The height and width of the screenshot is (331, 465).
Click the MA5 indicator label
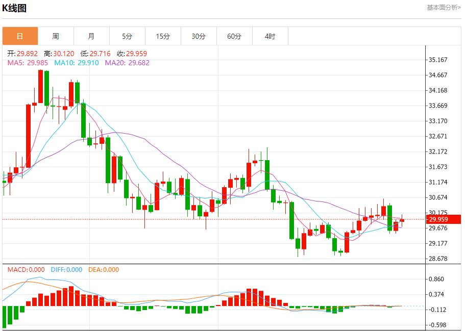tap(28, 63)
